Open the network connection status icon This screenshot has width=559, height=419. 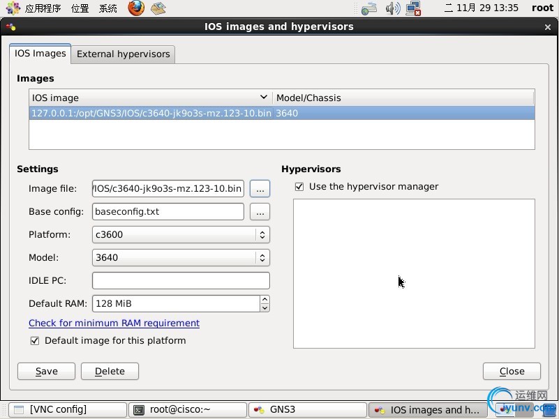click(414, 8)
